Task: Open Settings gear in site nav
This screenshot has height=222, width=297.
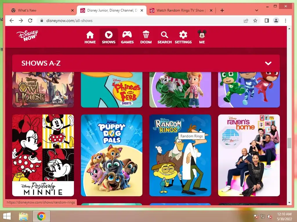Action: coord(183,37)
